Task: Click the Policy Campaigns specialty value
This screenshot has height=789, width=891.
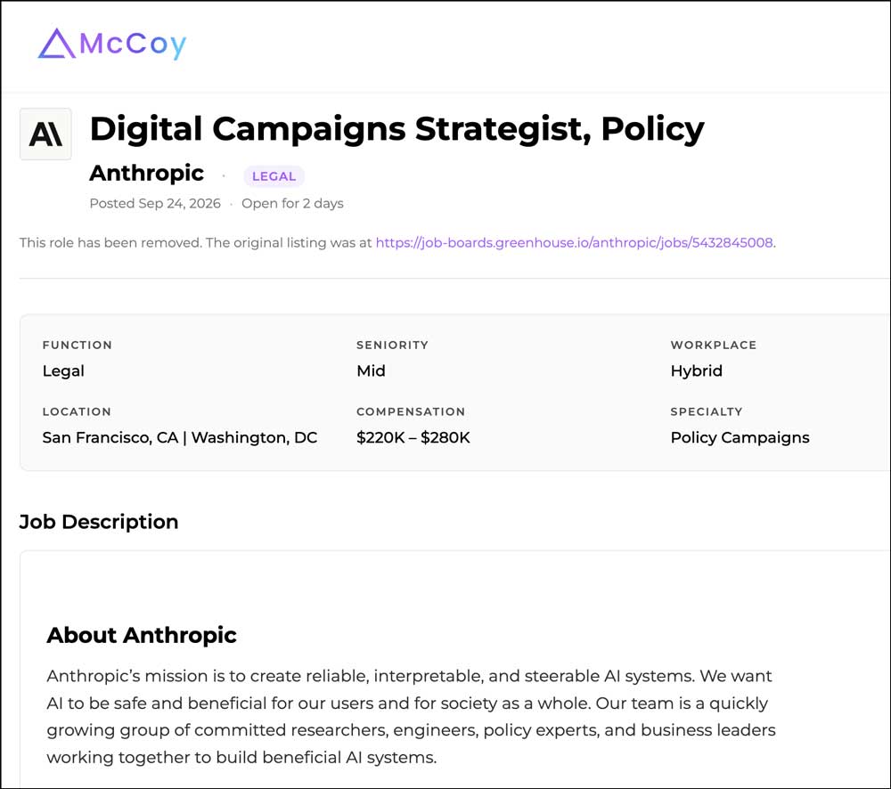Action: (x=740, y=437)
